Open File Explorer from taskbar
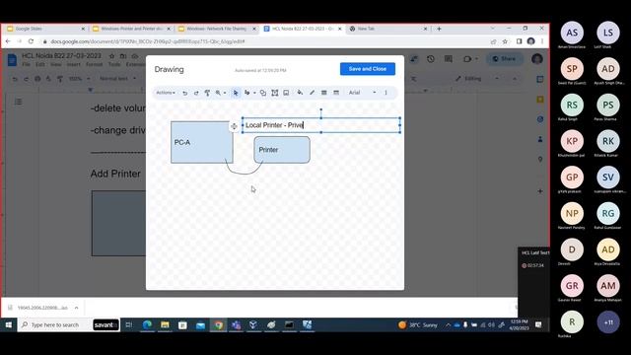Screen dimensions: 631x355 pos(165,324)
